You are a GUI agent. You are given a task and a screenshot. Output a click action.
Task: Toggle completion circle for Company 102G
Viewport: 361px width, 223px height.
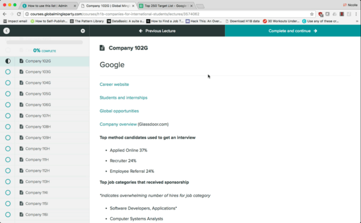click(x=8, y=61)
